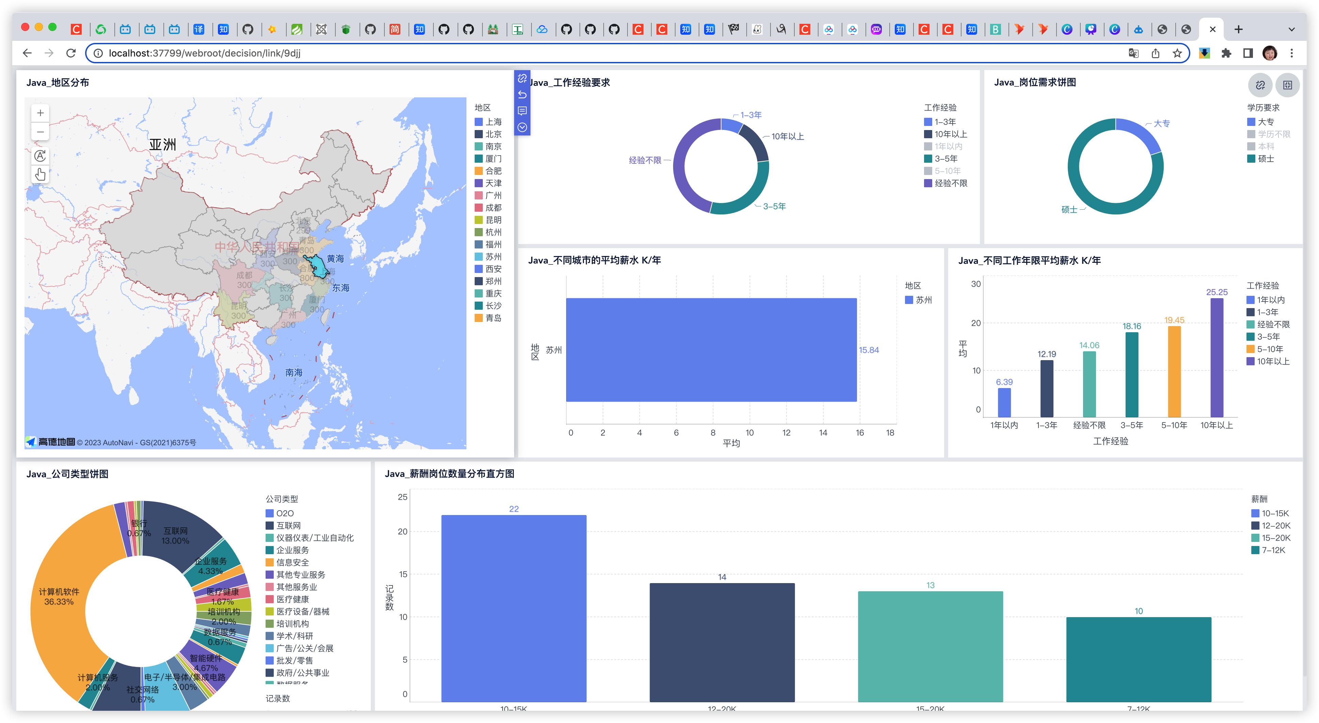
Task: Zoom out on the map
Action: click(x=40, y=132)
